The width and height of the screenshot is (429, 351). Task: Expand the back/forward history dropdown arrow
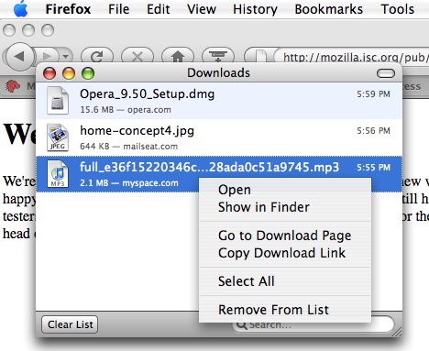(x=65, y=57)
